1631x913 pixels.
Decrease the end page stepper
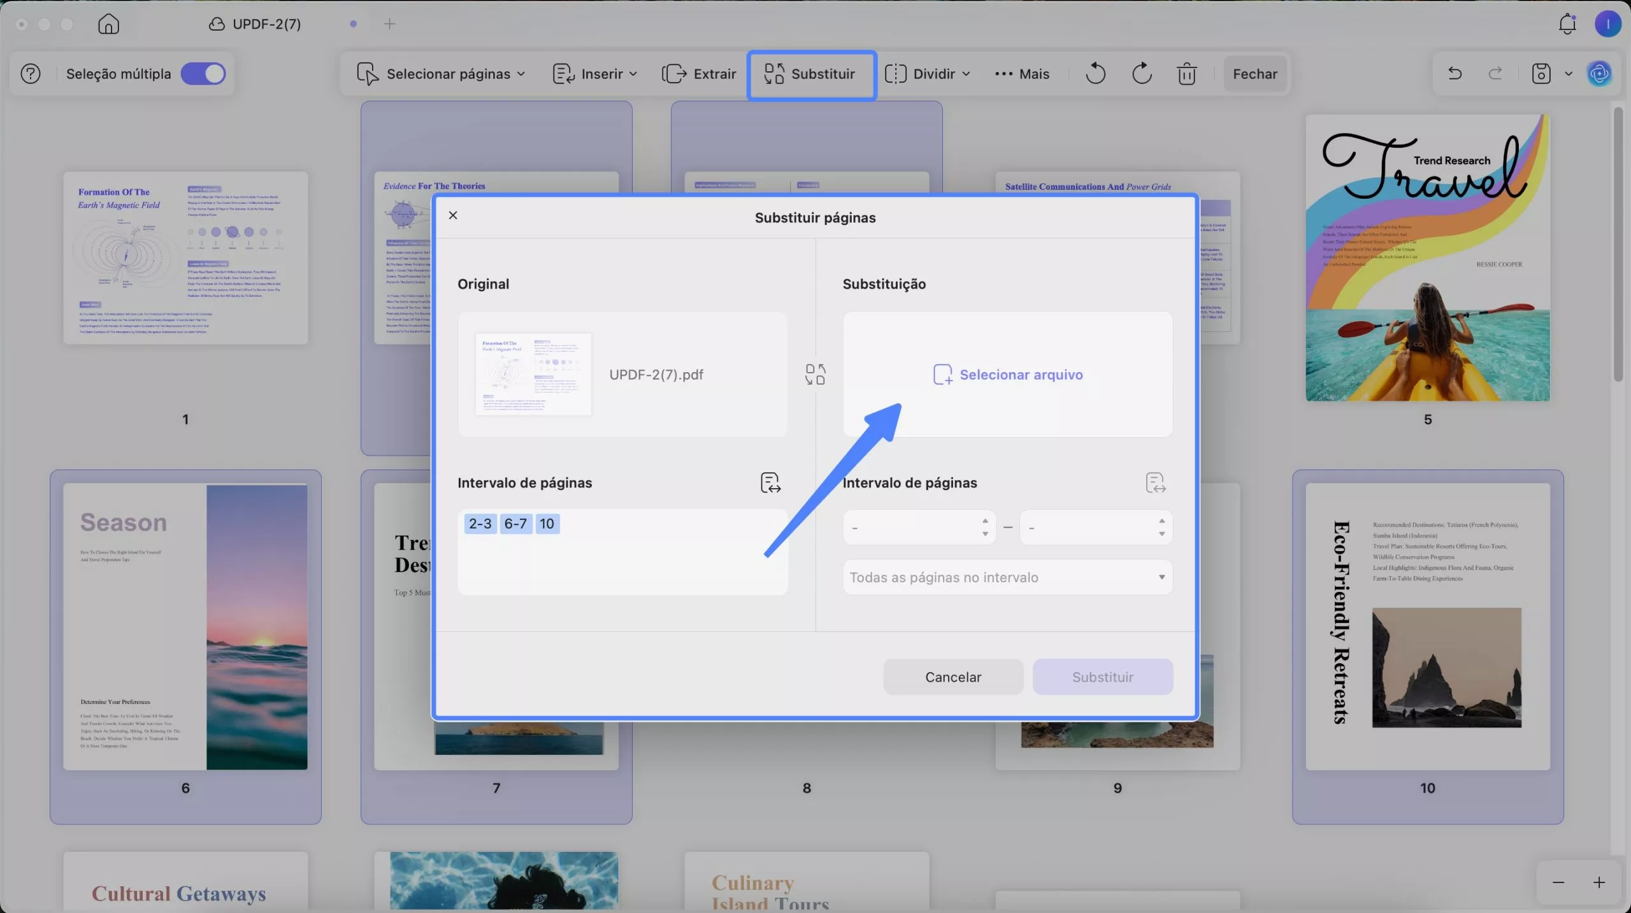click(1162, 534)
